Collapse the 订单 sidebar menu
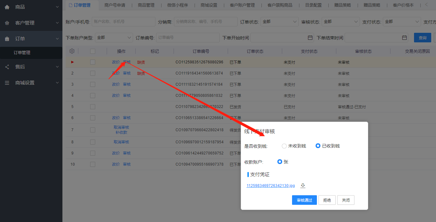The height and width of the screenshot is (222, 436). pos(57,39)
